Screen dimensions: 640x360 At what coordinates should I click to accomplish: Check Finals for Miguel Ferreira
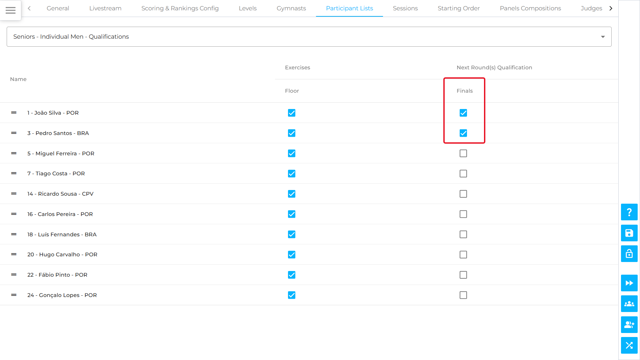coord(463,153)
